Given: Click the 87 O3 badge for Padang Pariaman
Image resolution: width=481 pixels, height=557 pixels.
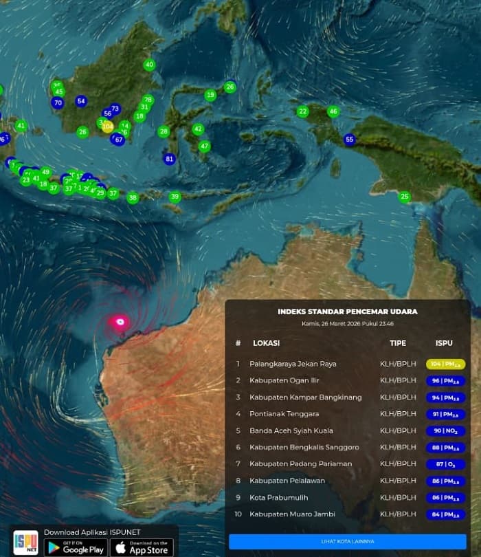Looking at the screenshot, I should coord(445,464).
